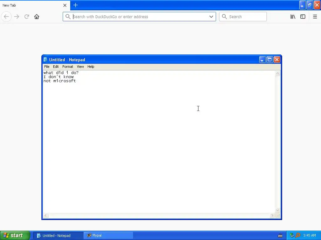Image resolution: width=321 pixels, height=240 pixels.
Task: Minimize the Notepad window
Action: (x=262, y=60)
